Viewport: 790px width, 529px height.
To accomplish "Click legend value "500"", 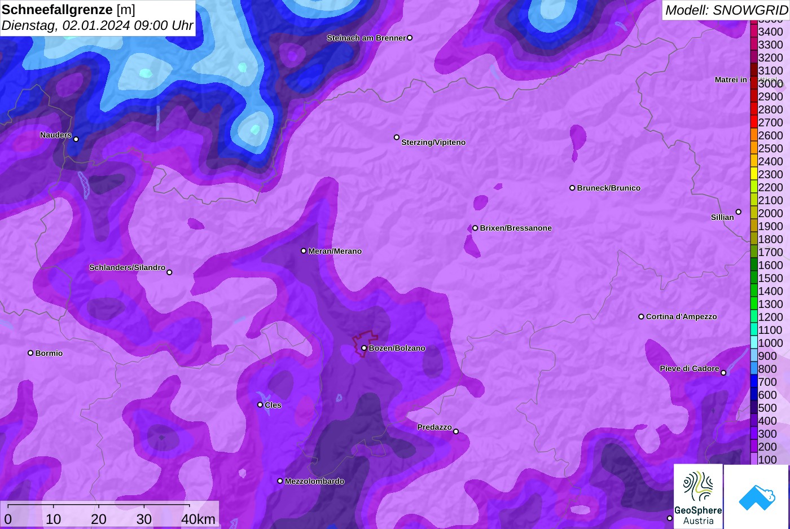I will [x=767, y=408].
